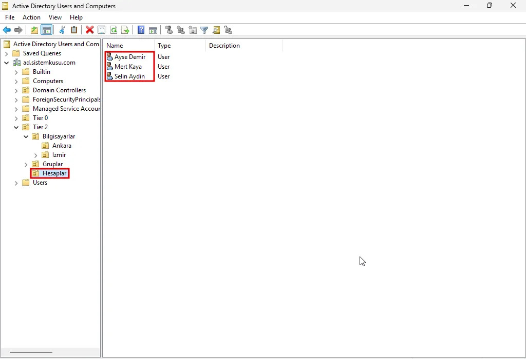Cut the selected object with scissors icon

pyautogui.click(x=62, y=30)
